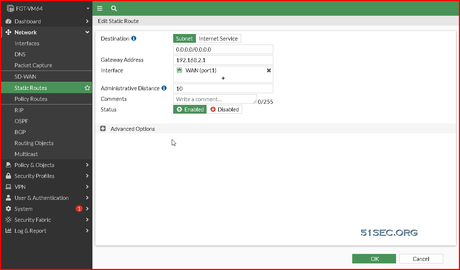The height and width of the screenshot is (270, 460).
Task: Click Administrative Distance field showing 10
Action: tap(223, 88)
